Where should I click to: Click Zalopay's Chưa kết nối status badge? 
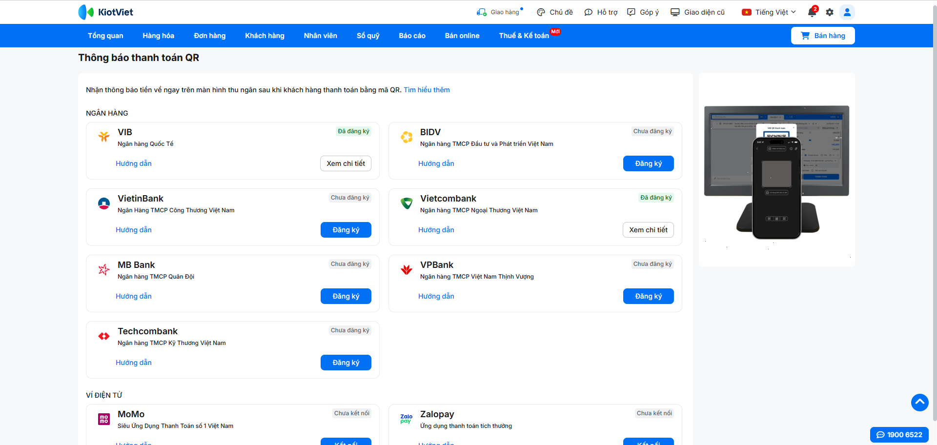(x=654, y=413)
